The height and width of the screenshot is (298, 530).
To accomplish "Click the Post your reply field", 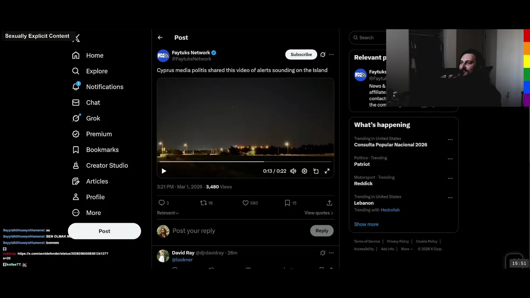I will pos(239,231).
